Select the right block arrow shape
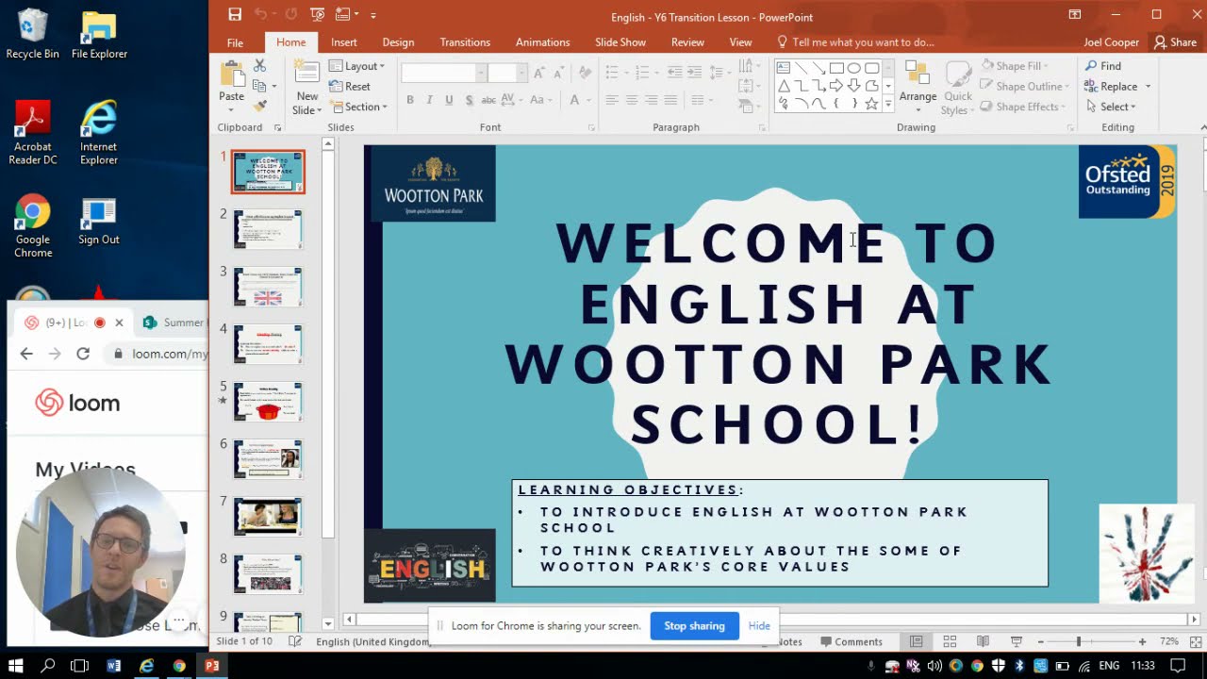1207x679 pixels. coord(836,86)
